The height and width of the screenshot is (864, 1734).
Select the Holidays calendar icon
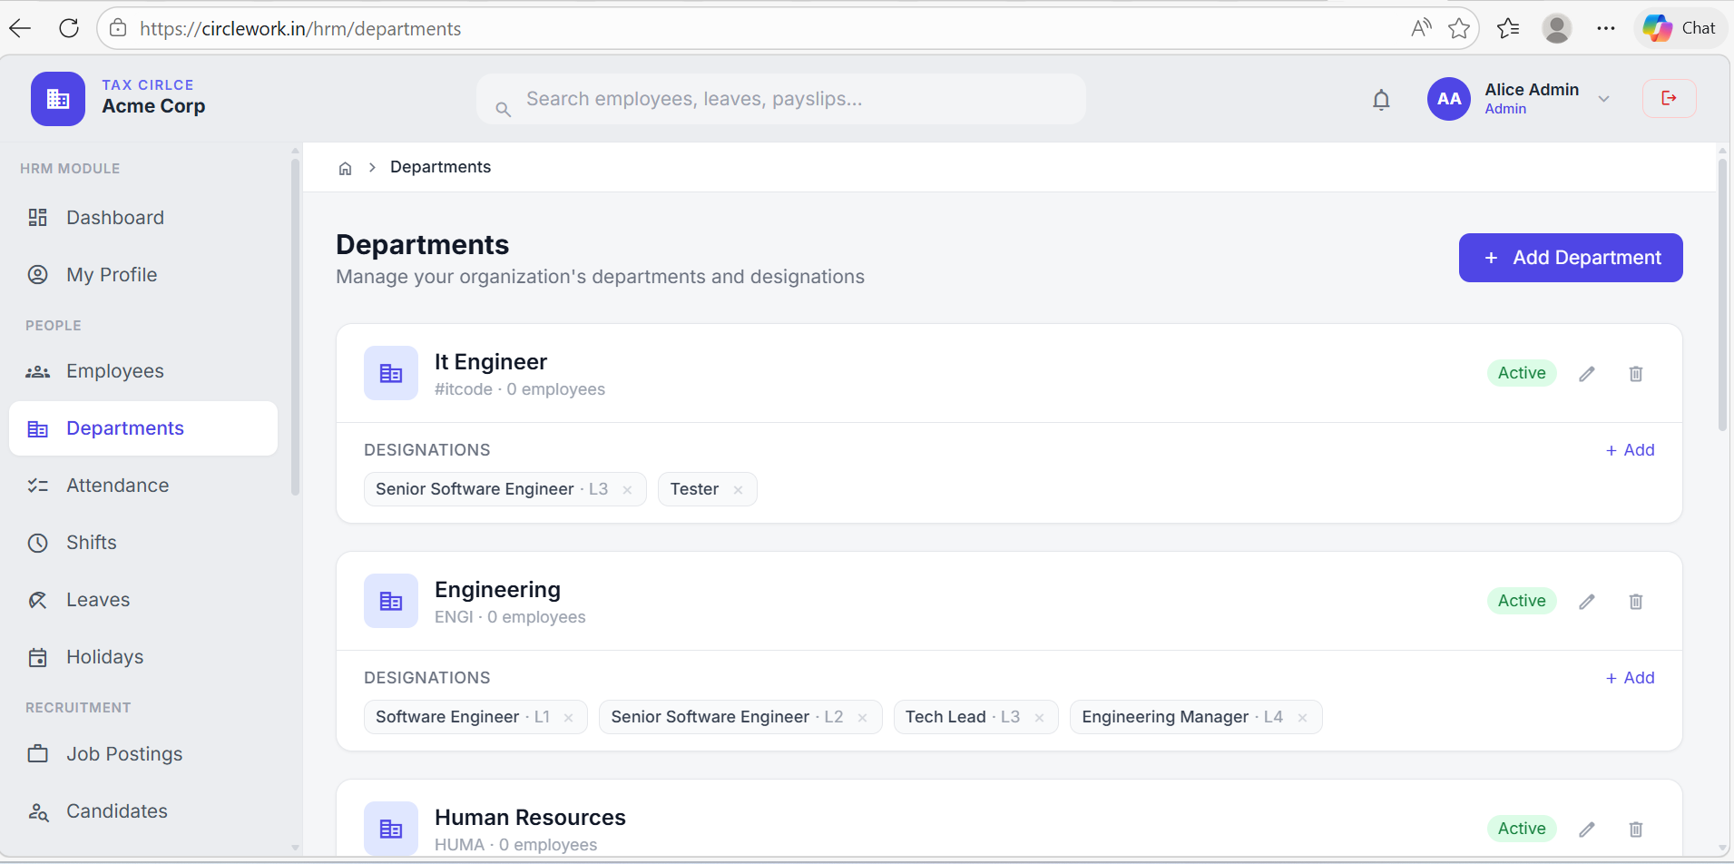point(37,656)
